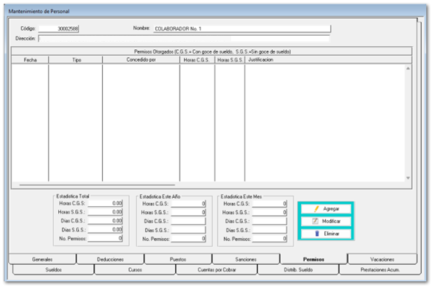Click No. Permisos field in Estadística Total
This screenshot has height=288, width=433.
(105, 238)
